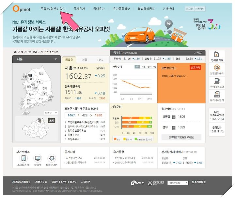This screenshot has height=198, width=235.
Task: Open the 3월 3일(금) 국내석유 notice
Action: coord(76,163)
